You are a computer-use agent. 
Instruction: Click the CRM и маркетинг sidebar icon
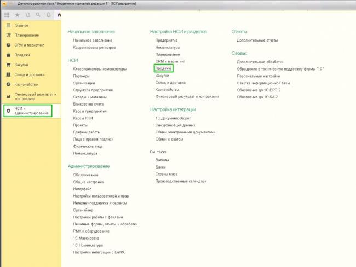pyautogui.click(x=8, y=45)
